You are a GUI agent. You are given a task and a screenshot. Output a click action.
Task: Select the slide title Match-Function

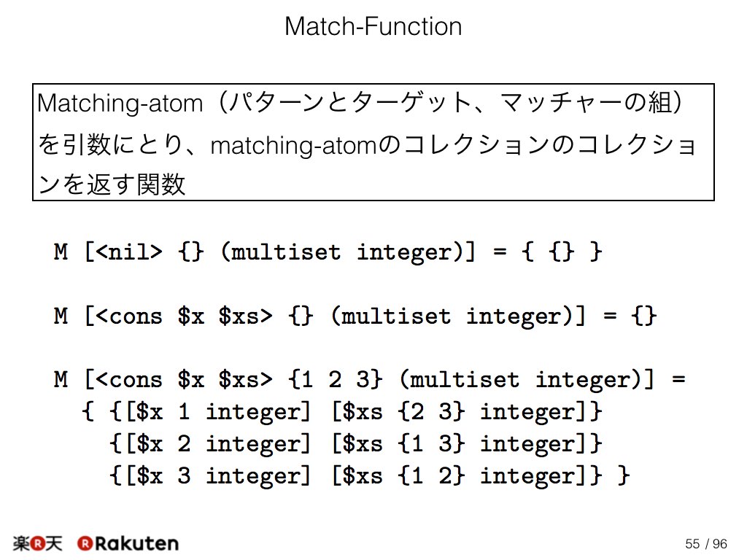coord(373,26)
